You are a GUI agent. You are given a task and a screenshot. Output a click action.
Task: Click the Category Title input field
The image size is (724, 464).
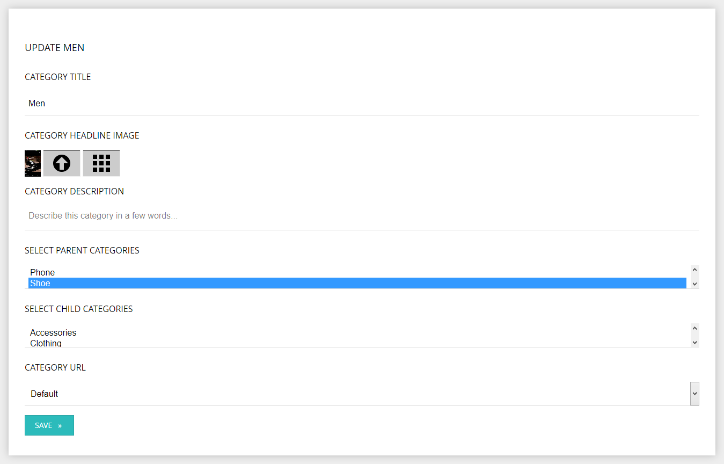(362, 103)
